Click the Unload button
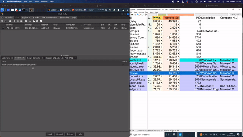The image size is (243, 137). point(59,134)
